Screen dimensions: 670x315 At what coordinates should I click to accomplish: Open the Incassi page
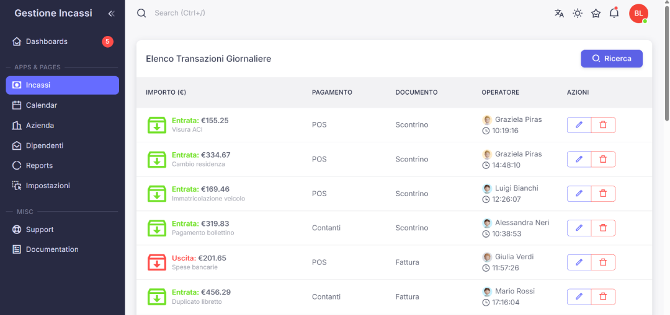coord(62,85)
